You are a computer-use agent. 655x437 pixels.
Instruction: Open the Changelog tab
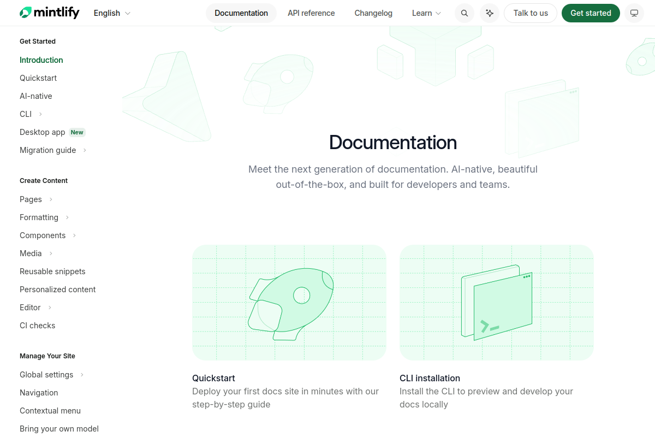373,13
